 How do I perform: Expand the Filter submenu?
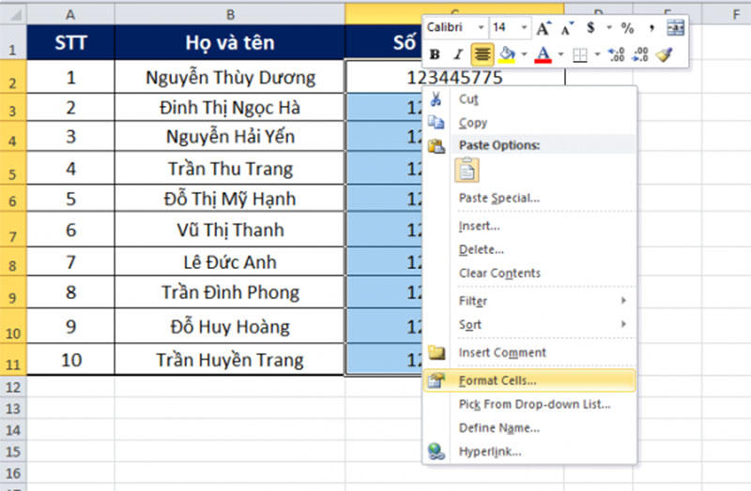point(623,301)
